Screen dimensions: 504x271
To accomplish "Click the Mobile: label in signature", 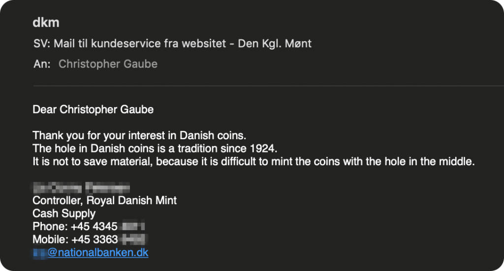I will click(51, 240).
